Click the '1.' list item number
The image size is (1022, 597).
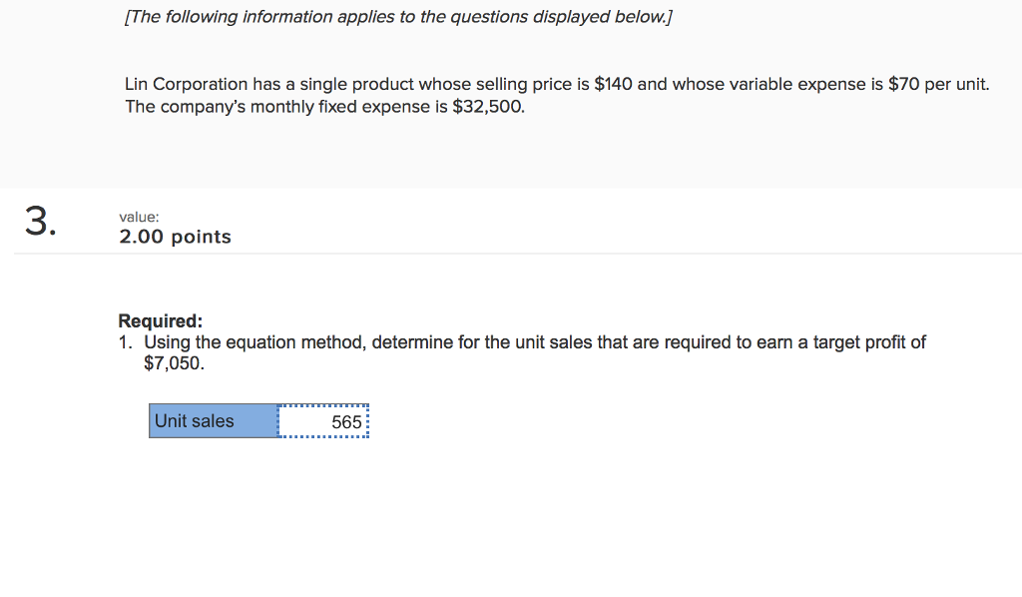pos(126,342)
